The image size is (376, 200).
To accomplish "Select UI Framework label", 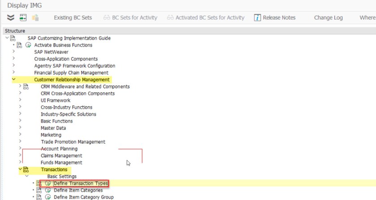I will point(56,100).
